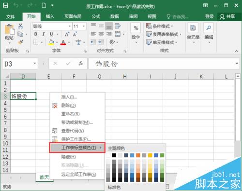Click the phonetic guide wén icon
This screenshot has width=242, height=191.
coord(78,42)
